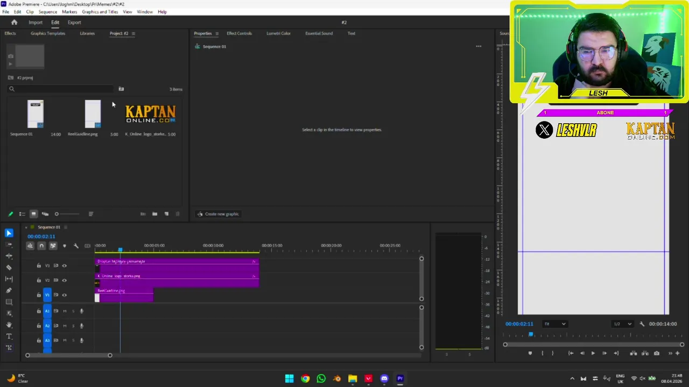This screenshot has height=387, width=689.
Task: Adjust the Project panel thumbnail zoom slider
Action: click(67, 214)
